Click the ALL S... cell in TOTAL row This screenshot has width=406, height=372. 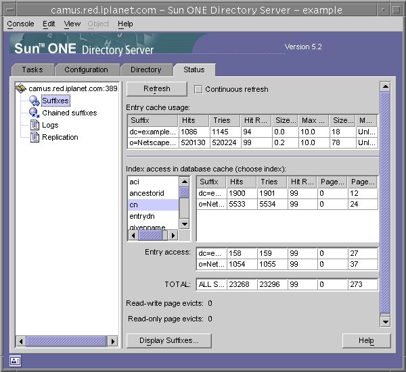coord(212,284)
